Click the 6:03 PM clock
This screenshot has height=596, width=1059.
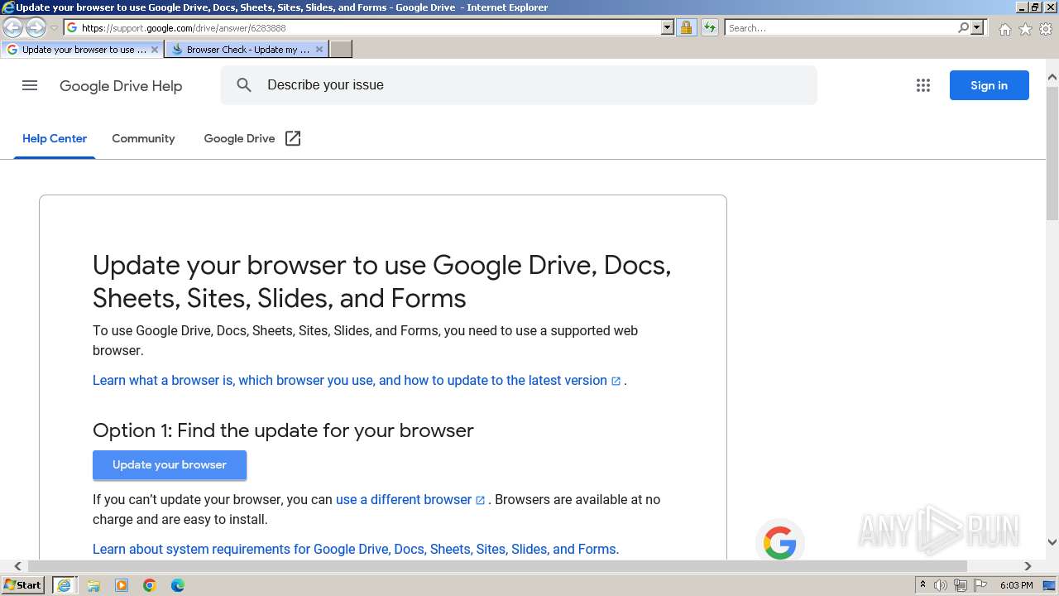coord(1016,585)
